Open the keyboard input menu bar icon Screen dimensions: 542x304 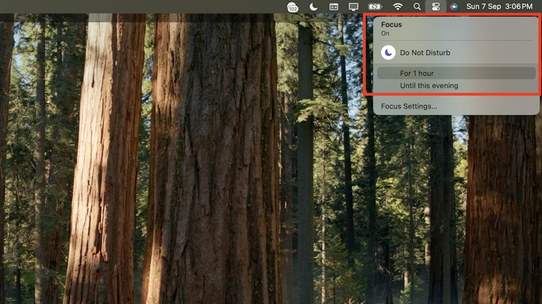[x=334, y=7]
